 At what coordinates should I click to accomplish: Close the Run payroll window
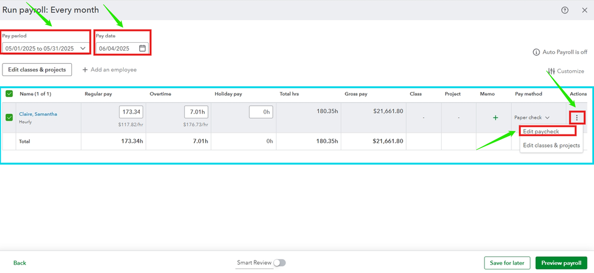[x=584, y=10]
